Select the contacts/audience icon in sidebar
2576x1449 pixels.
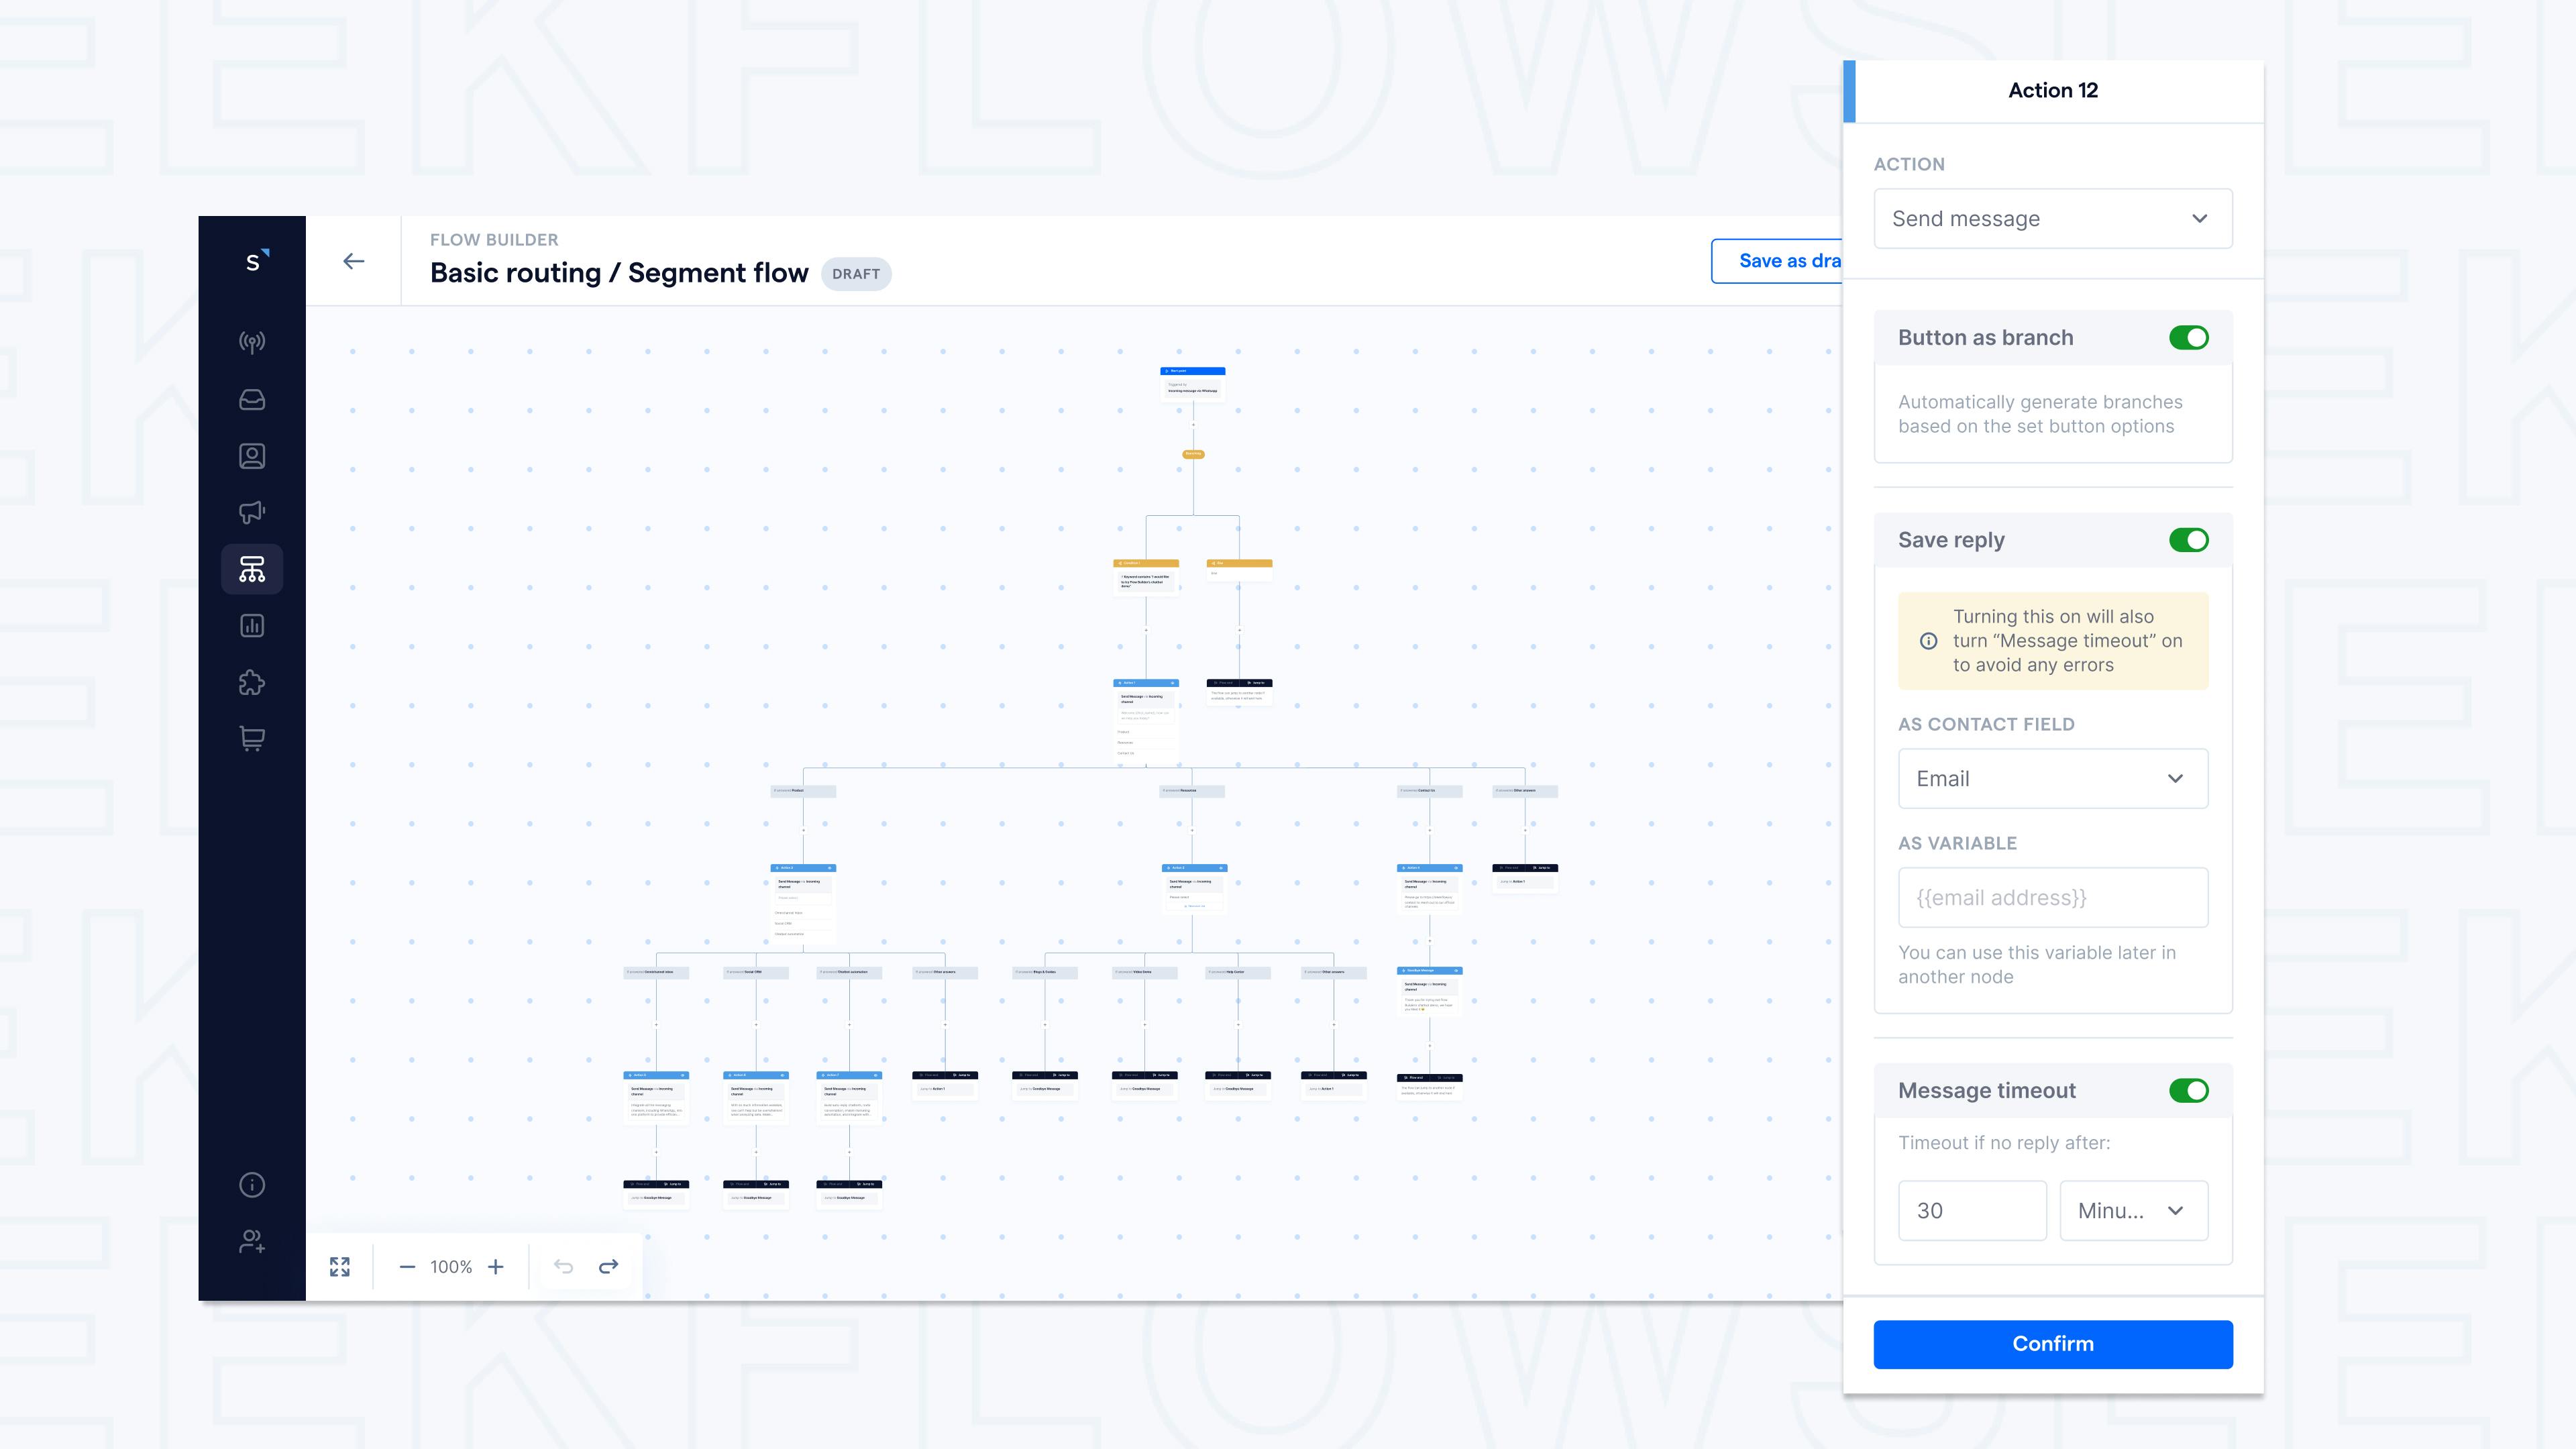click(x=253, y=456)
